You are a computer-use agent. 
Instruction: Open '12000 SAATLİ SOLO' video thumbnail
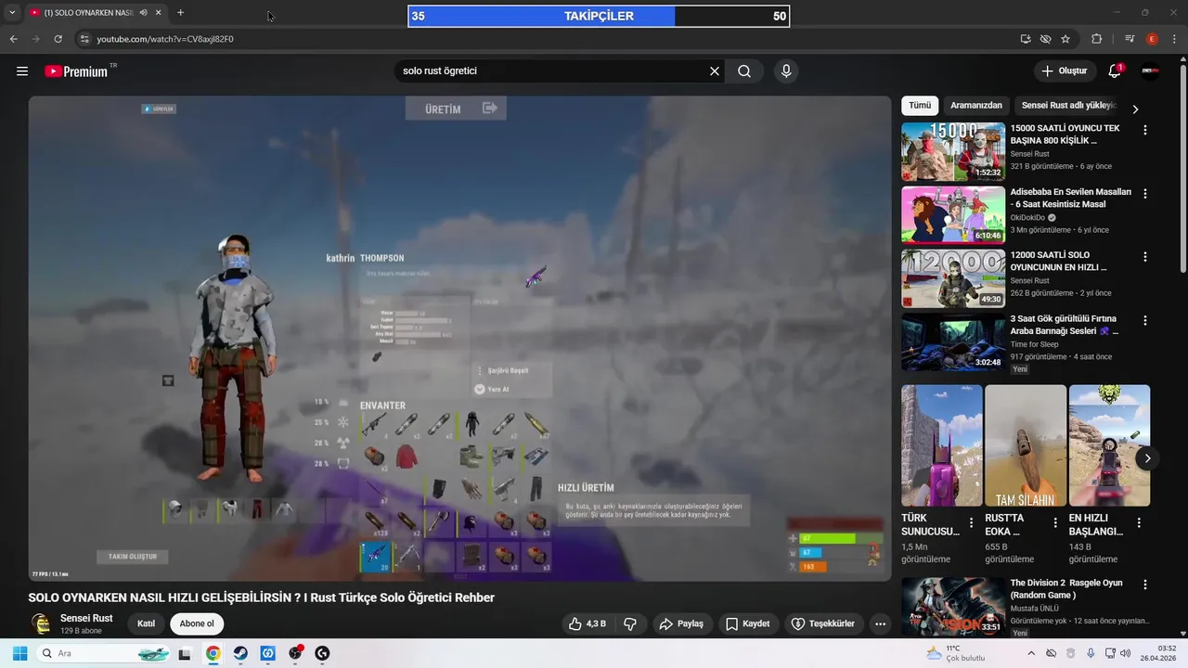pos(953,277)
